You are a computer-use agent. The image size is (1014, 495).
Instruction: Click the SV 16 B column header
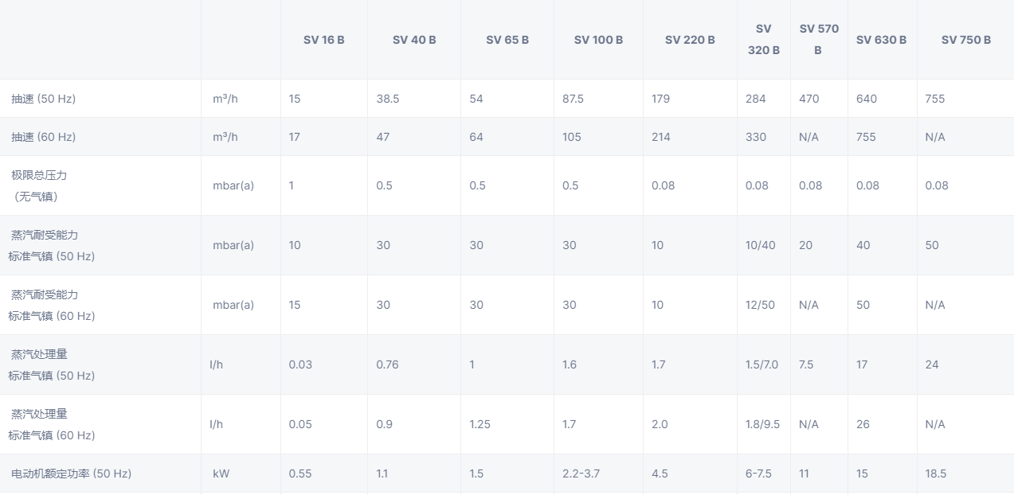point(323,40)
